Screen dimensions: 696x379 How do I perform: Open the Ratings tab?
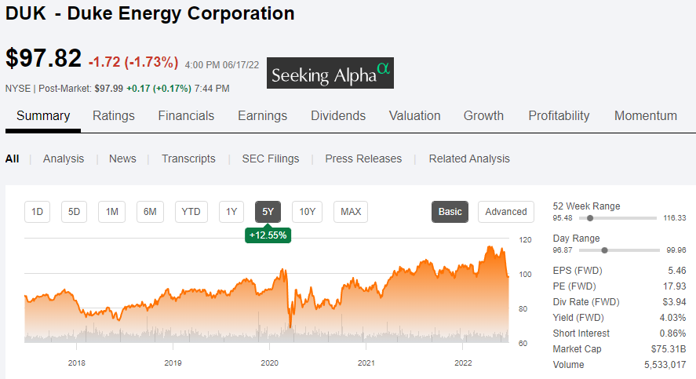114,116
